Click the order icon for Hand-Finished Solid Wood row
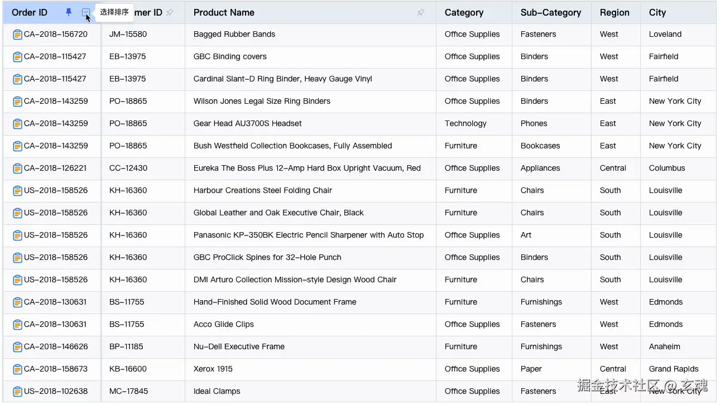The width and height of the screenshot is (720, 405). pos(17,302)
